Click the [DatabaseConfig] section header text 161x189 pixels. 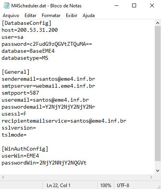27,23
